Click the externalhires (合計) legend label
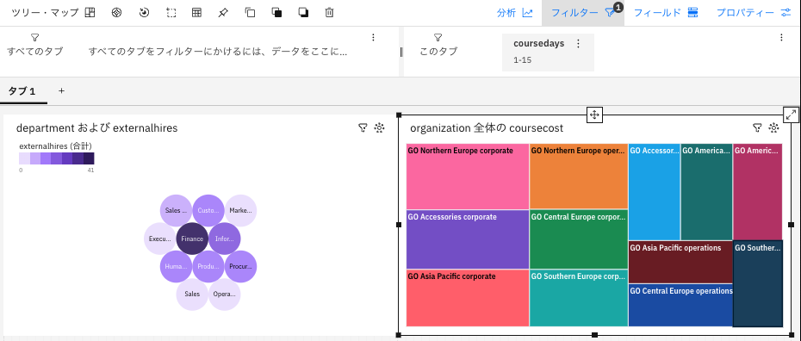The image size is (801, 341). coord(55,146)
